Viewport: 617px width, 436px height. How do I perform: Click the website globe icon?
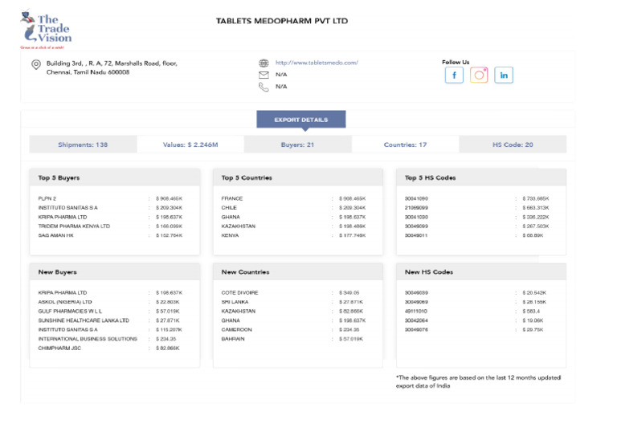point(264,63)
